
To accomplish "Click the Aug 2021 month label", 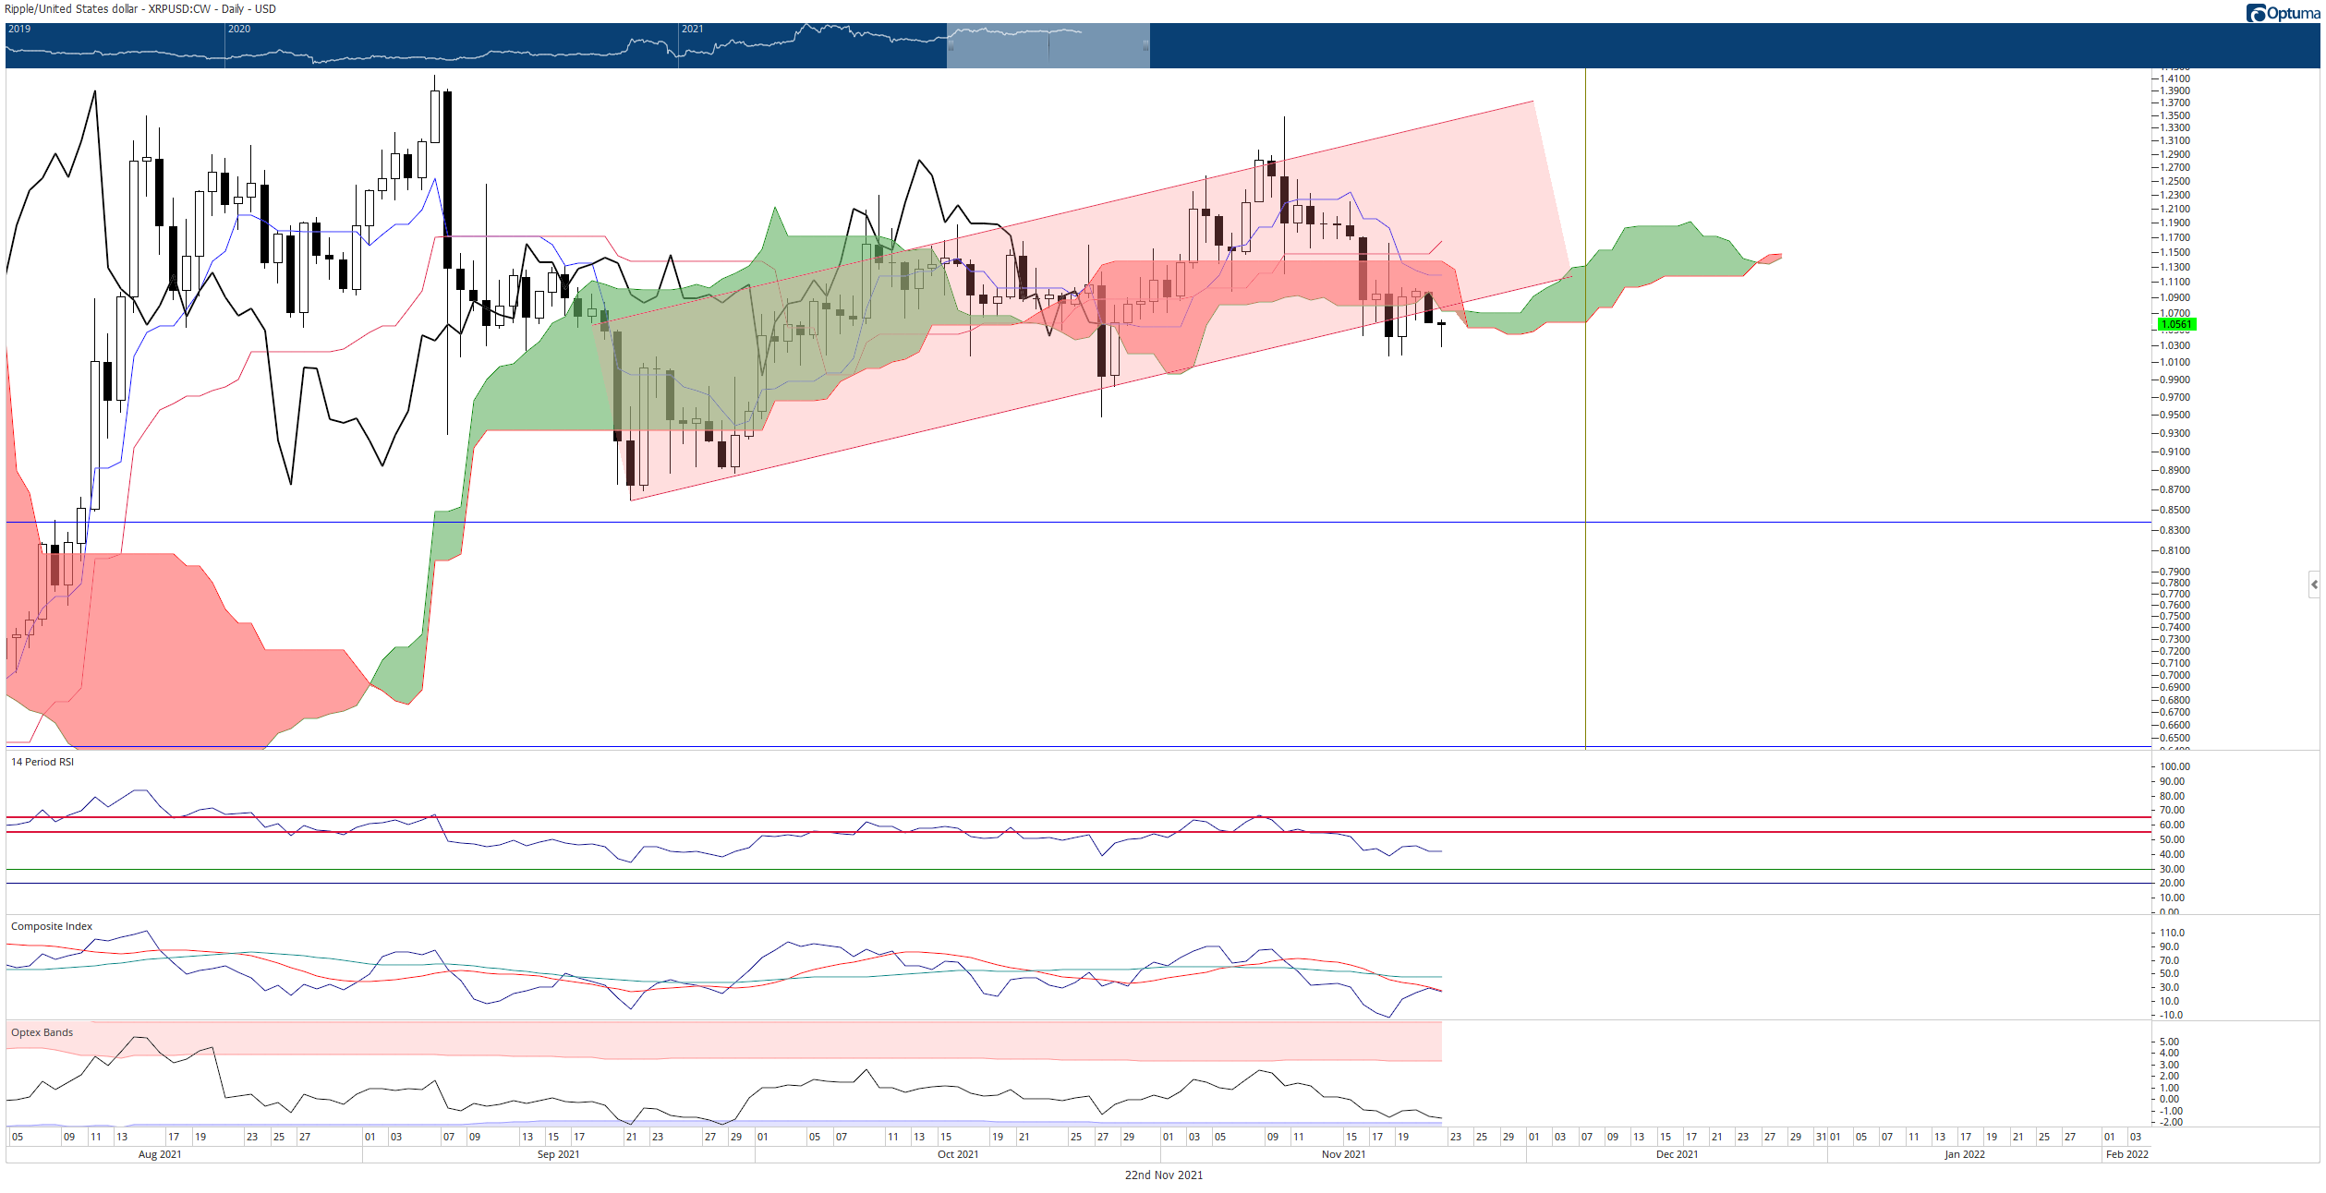I will pyautogui.click(x=160, y=1154).
